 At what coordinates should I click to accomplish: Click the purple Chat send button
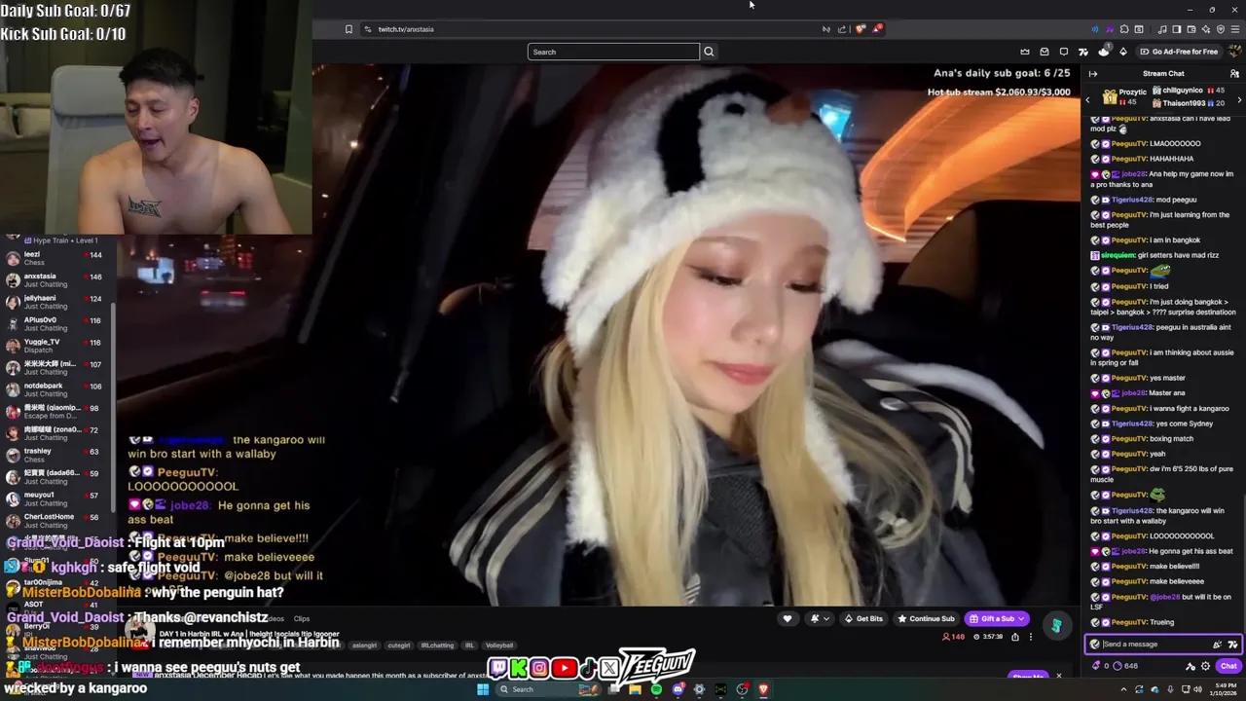tap(1228, 666)
